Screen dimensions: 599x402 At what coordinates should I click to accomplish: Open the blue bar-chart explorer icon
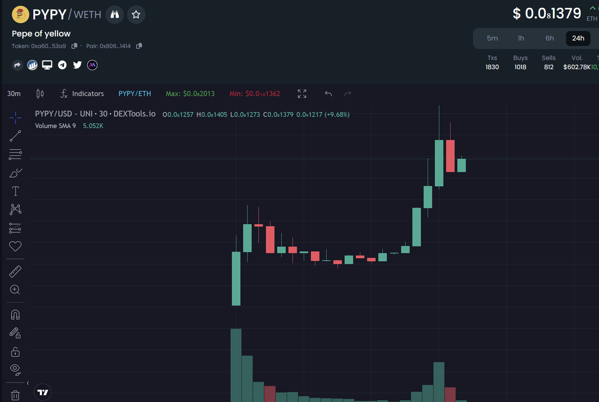[x=32, y=65]
